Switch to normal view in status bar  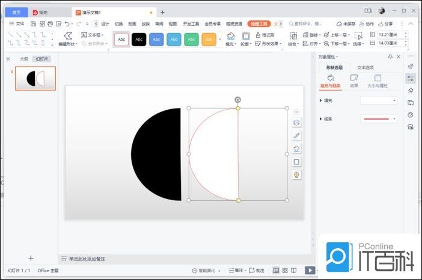276,270
